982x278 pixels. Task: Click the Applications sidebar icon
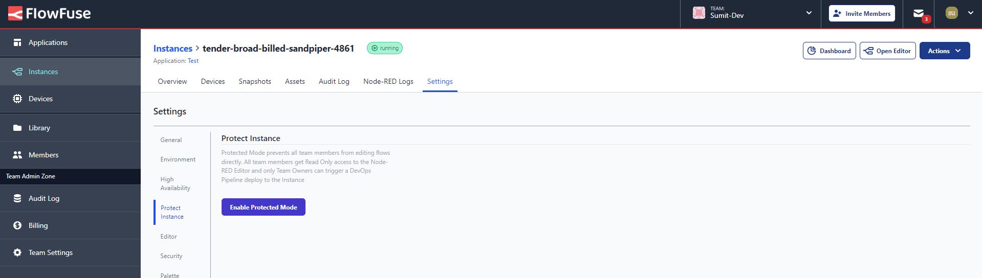[17, 42]
